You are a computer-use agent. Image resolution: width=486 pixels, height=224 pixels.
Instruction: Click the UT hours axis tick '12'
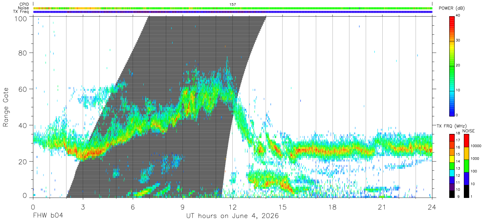[x=232, y=207]
